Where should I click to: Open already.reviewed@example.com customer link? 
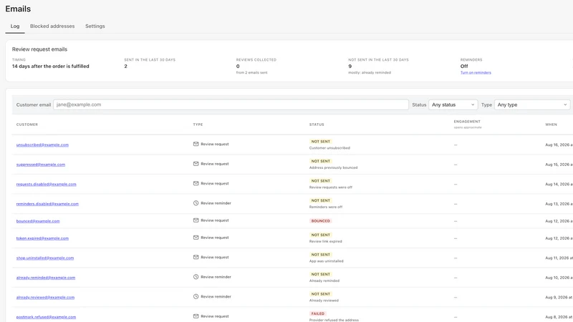(45, 298)
